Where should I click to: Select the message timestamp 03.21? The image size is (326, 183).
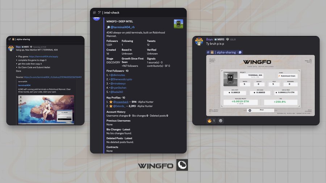point(233,39)
